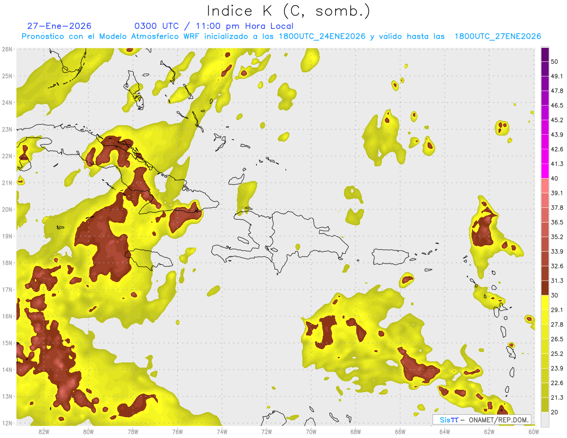Click latitude label 12N
Viewport: 567px width, 438px height.
[7, 423]
